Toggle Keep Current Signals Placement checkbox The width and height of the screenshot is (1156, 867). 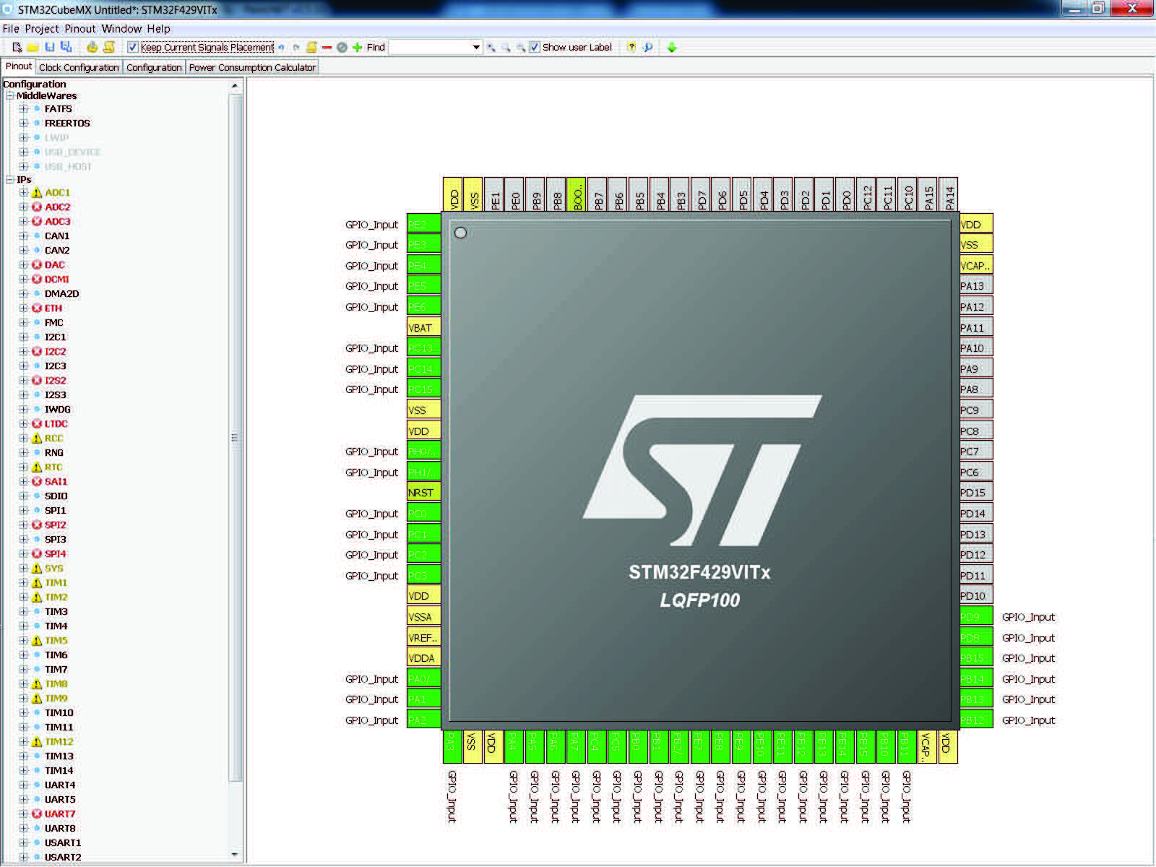pos(133,48)
